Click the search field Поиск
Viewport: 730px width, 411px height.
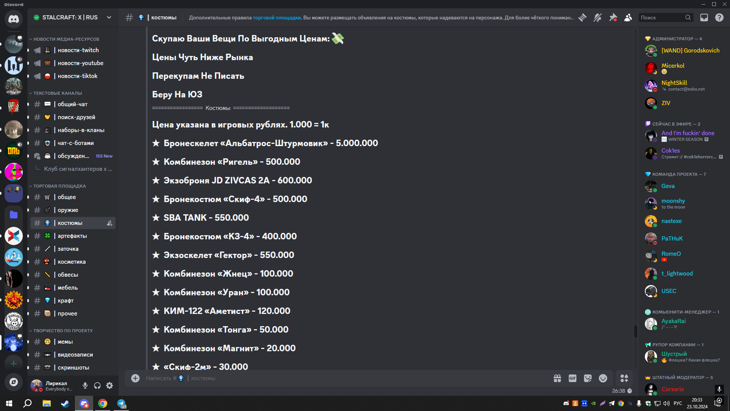666,18
